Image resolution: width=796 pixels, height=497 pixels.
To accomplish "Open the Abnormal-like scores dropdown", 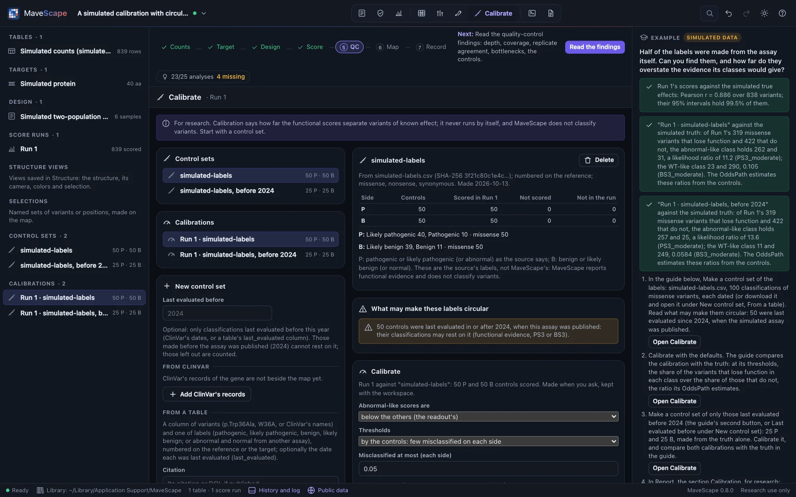I will (488, 417).
